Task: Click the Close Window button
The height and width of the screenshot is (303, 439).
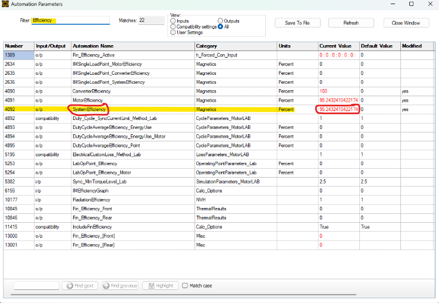Action: 406,23
